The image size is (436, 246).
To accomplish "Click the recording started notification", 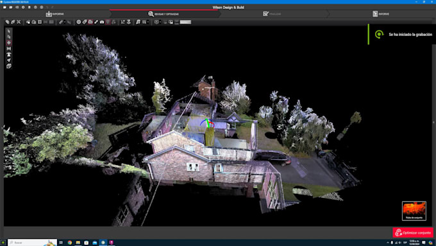I will [x=402, y=34].
